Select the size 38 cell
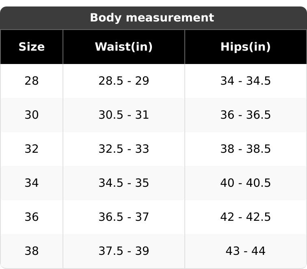Viewport: 307px width, 269px height. (x=32, y=251)
